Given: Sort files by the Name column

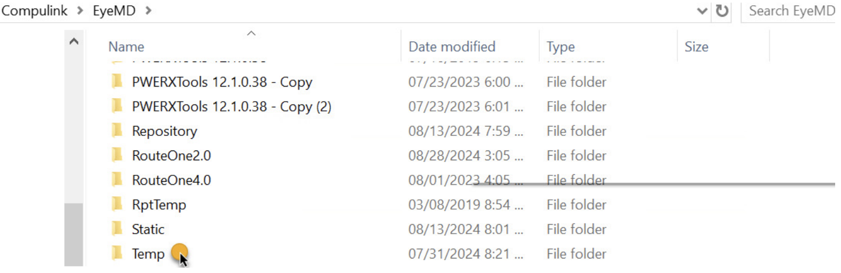Looking at the screenshot, I should pyautogui.click(x=126, y=47).
